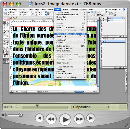
Task: Select the Eyedropper tool
Action: 5,42
